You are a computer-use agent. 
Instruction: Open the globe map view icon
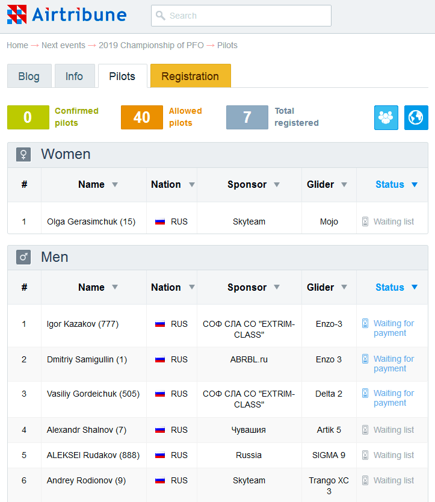point(416,117)
